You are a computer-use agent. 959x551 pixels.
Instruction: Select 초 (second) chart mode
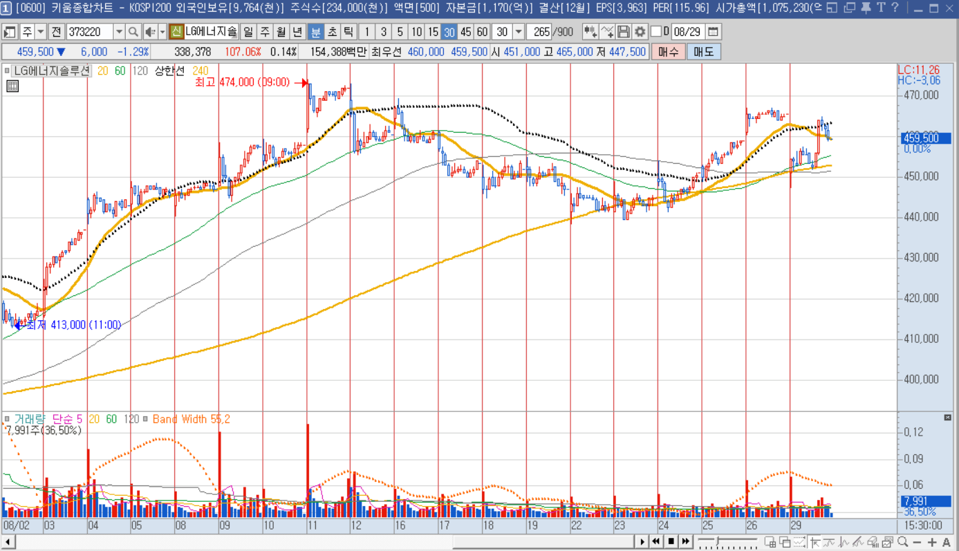point(332,32)
